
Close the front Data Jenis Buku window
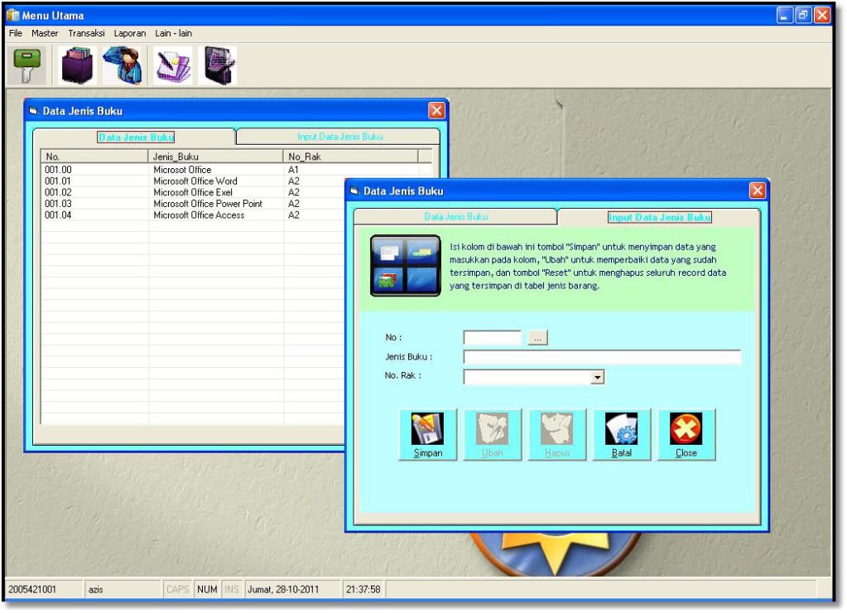(x=758, y=191)
